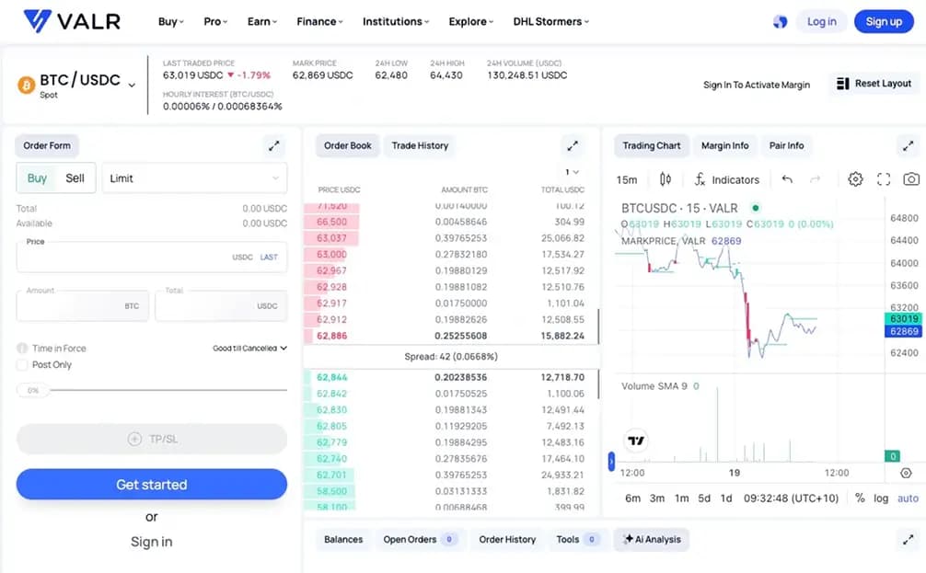
Task: Expand the Trading Chart panel
Action: 908,145
